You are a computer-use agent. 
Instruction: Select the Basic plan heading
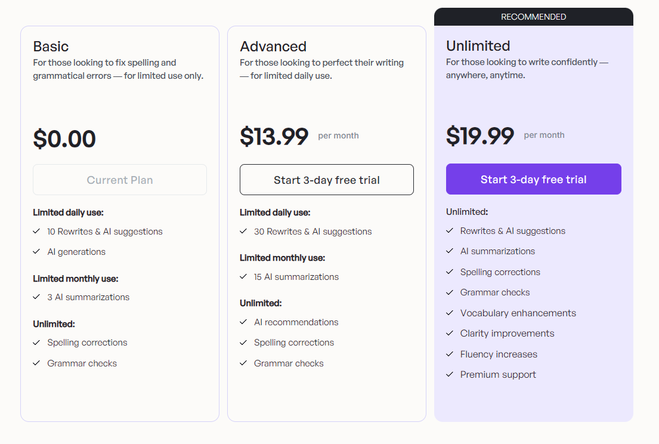click(x=51, y=47)
